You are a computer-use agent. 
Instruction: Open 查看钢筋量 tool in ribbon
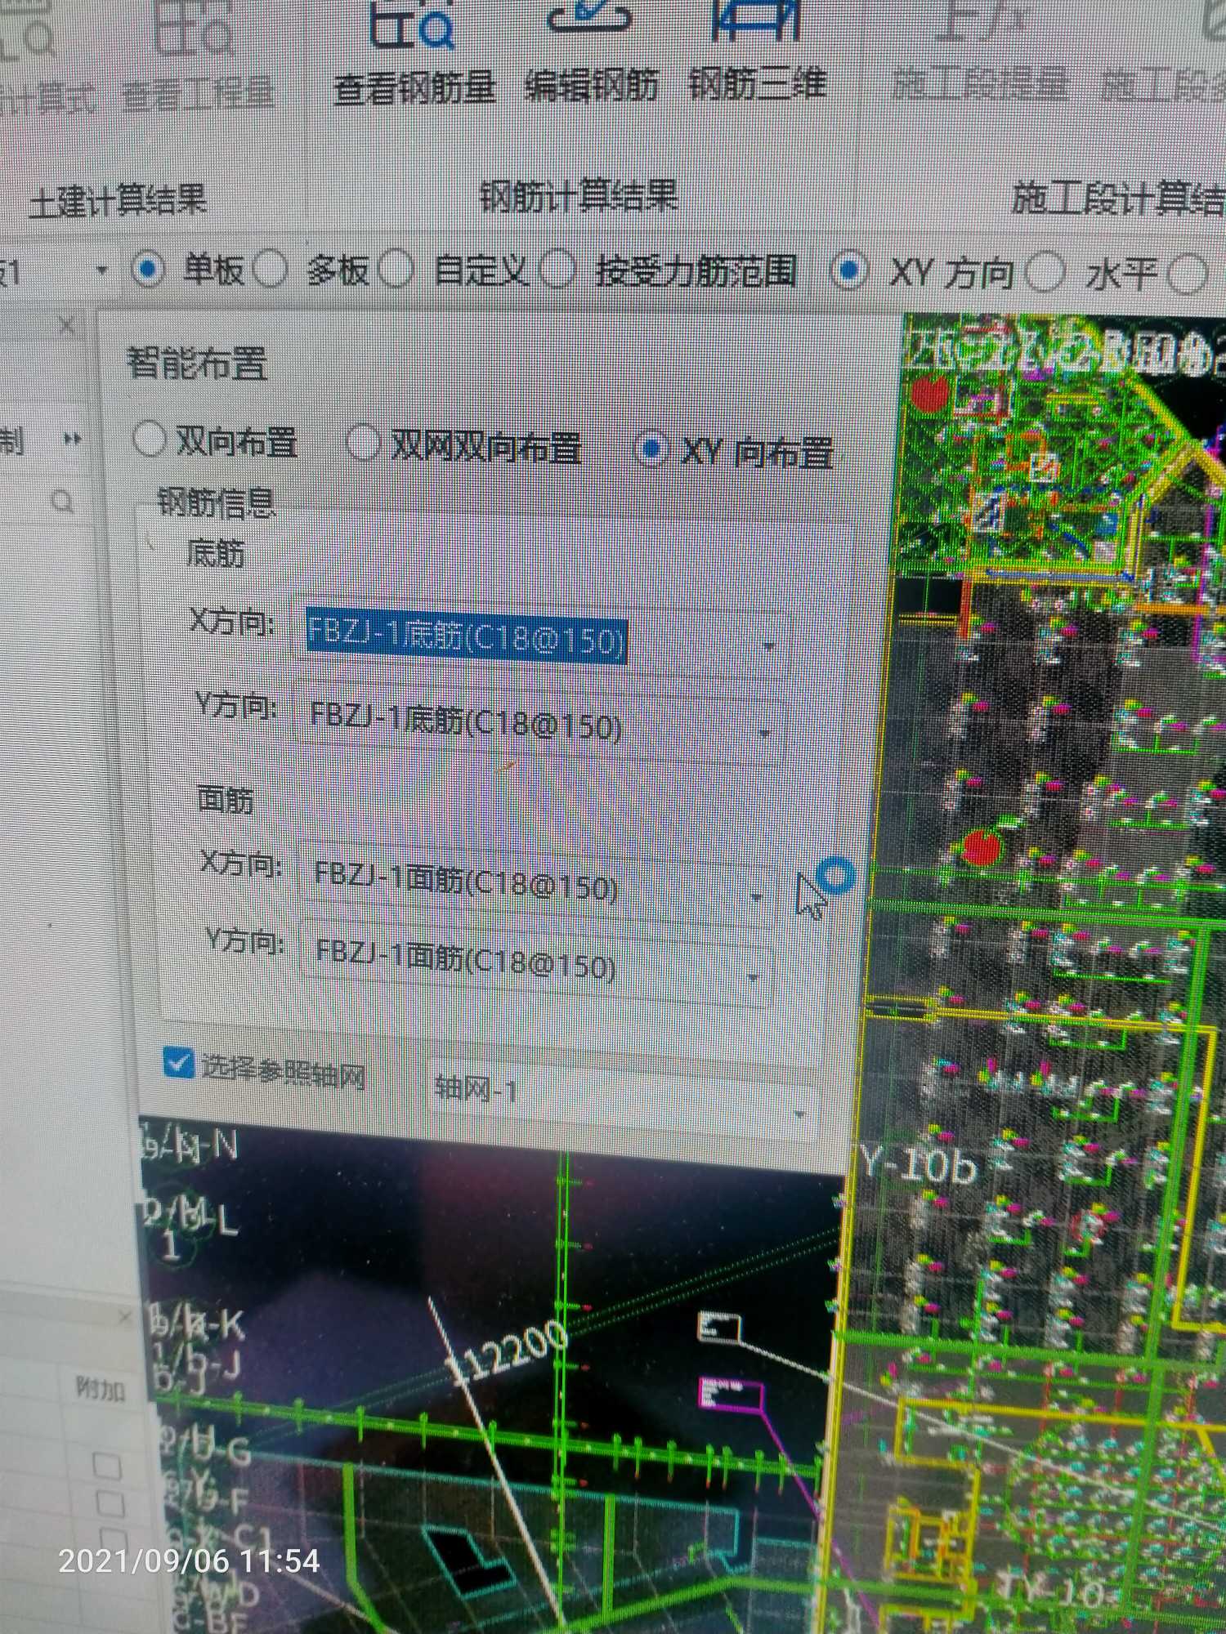[414, 57]
